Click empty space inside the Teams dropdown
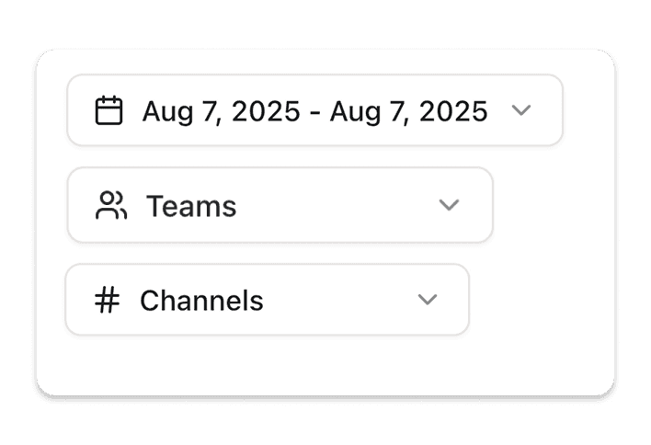651x445 pixels. (340, 206)
